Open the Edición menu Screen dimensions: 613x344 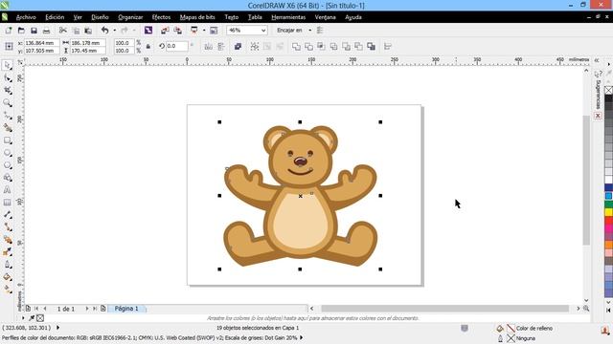point(55,17)
